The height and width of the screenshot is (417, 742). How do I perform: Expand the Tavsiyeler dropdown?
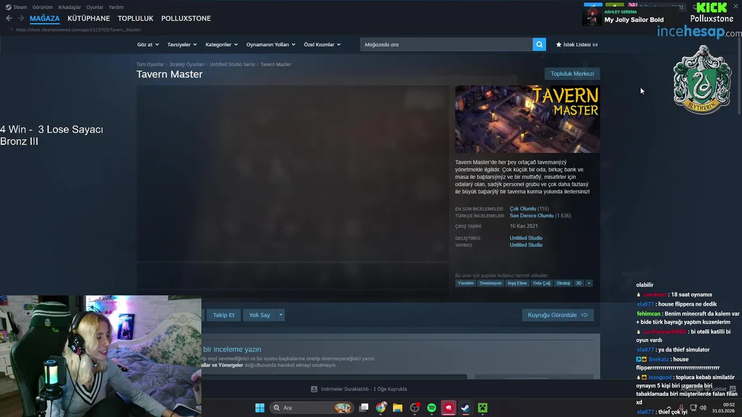click(x=182, y=45)
